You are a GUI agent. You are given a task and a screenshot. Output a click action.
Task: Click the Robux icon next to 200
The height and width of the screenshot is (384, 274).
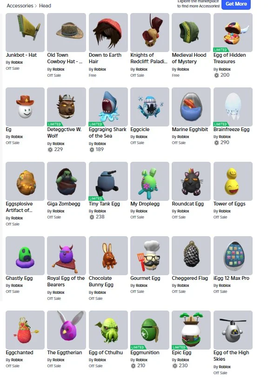tap(216, 75)
